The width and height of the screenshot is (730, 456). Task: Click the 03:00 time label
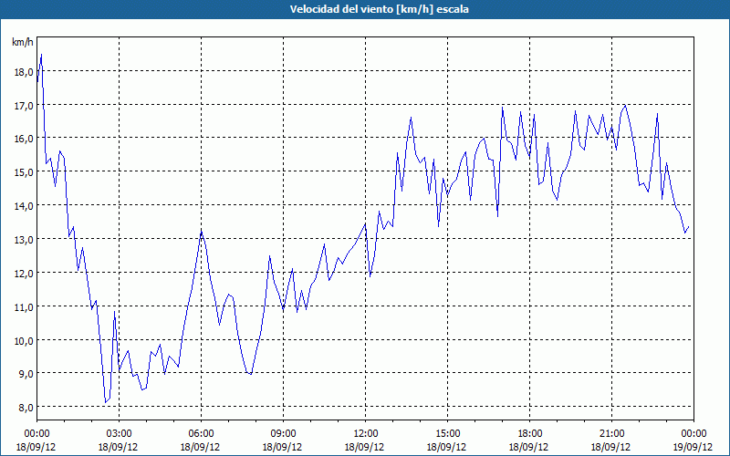(119, 434)
